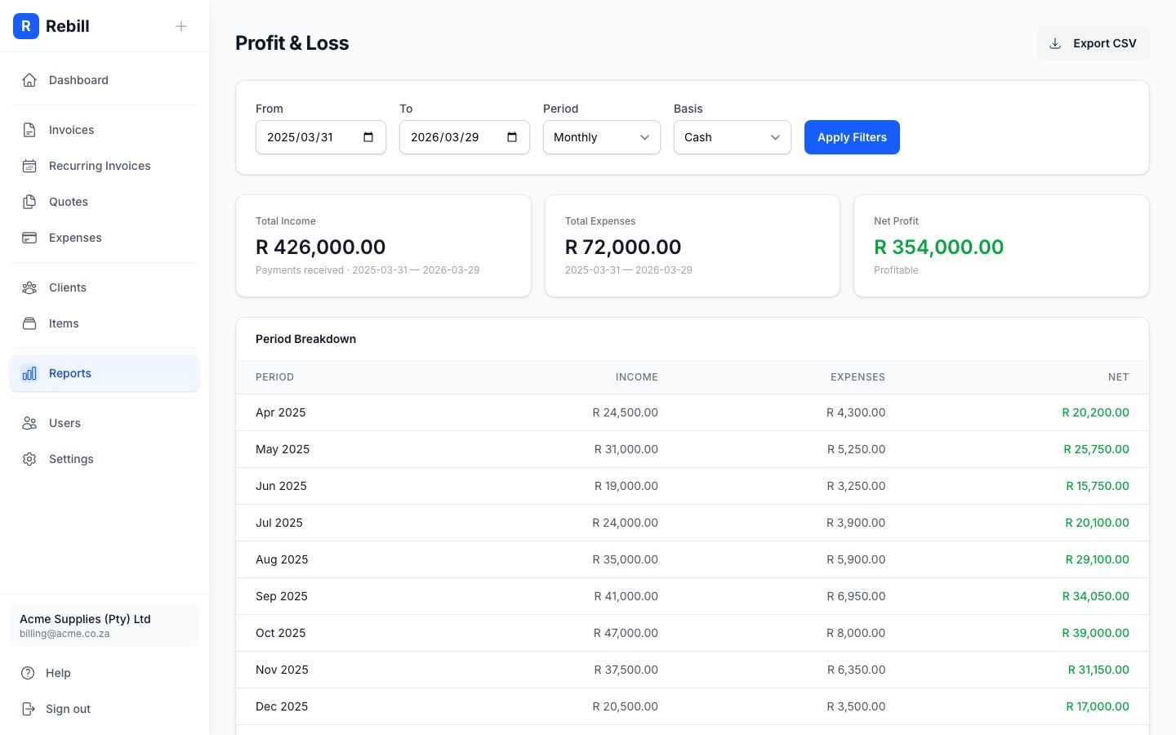
Task: Click the Rebill logo icon
Action: (x=26, y=26)
